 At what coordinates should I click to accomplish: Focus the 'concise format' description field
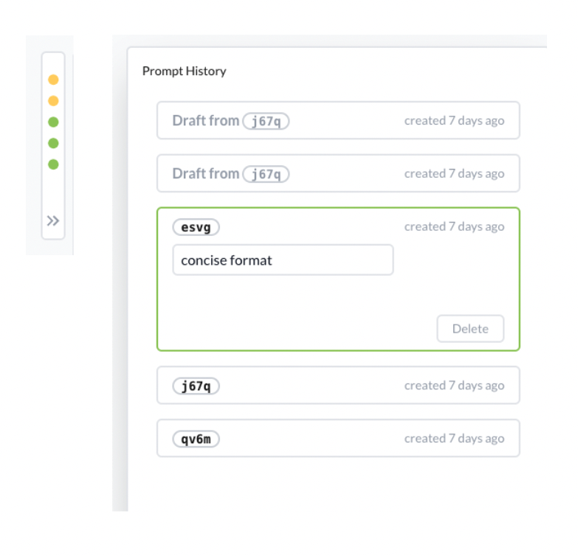coord(283,260)
